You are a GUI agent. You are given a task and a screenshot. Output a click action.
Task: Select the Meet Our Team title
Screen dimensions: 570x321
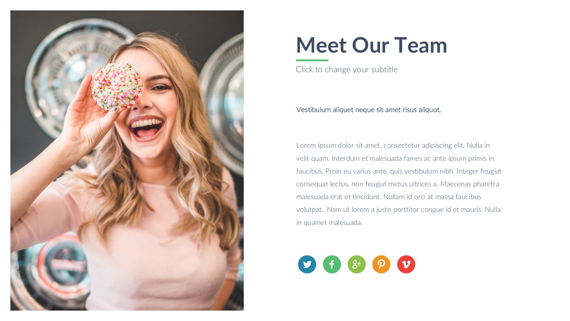371,45
